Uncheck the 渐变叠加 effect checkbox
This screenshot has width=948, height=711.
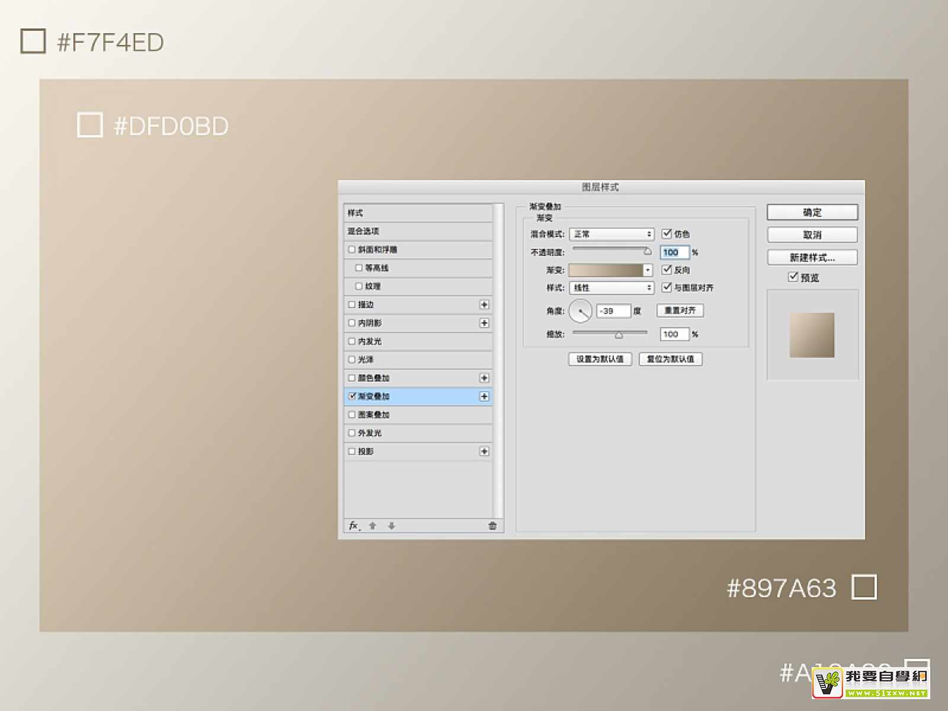pos(352,396)
